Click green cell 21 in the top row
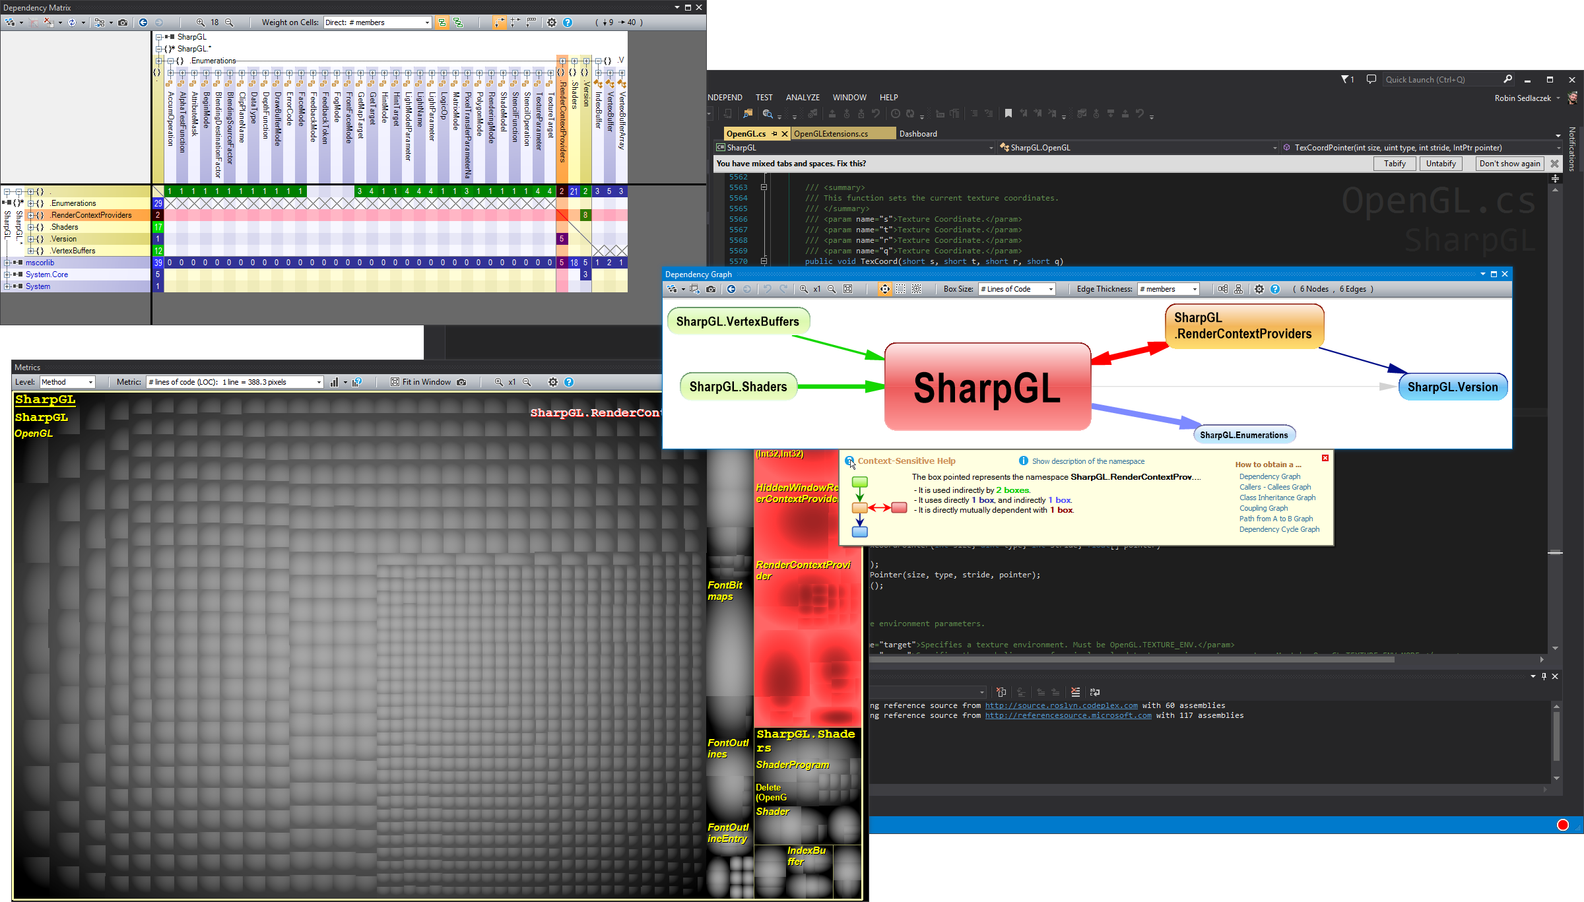The height and width of the screenshot is (902, 1584). 574,191
